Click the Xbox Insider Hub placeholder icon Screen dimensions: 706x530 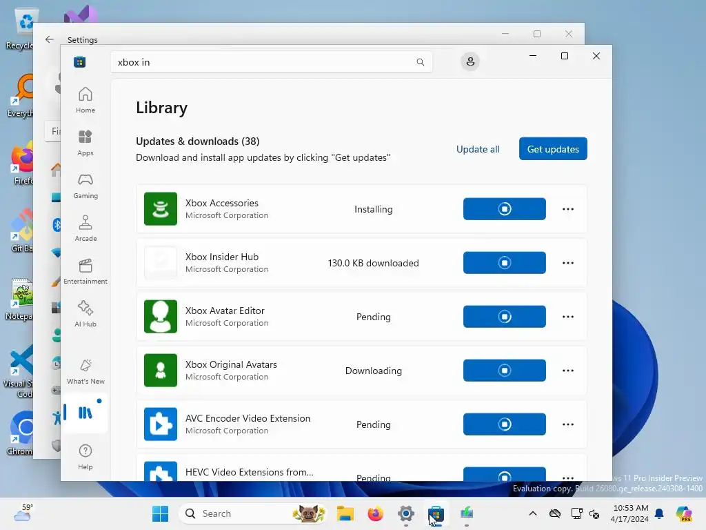pyautogui.click(x=160, y=263)
